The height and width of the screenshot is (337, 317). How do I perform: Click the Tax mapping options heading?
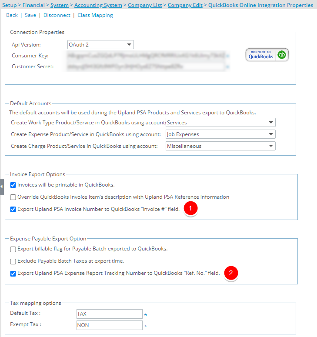coord(36,303)
